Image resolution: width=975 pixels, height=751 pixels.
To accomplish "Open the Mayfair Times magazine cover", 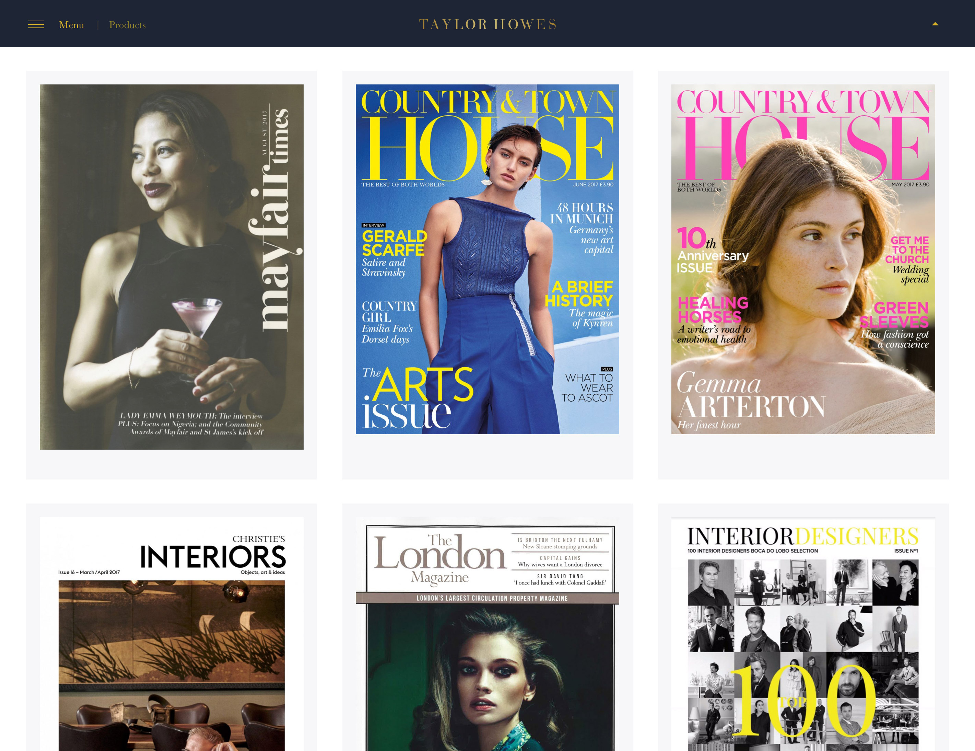I will [x=172, y=266].
